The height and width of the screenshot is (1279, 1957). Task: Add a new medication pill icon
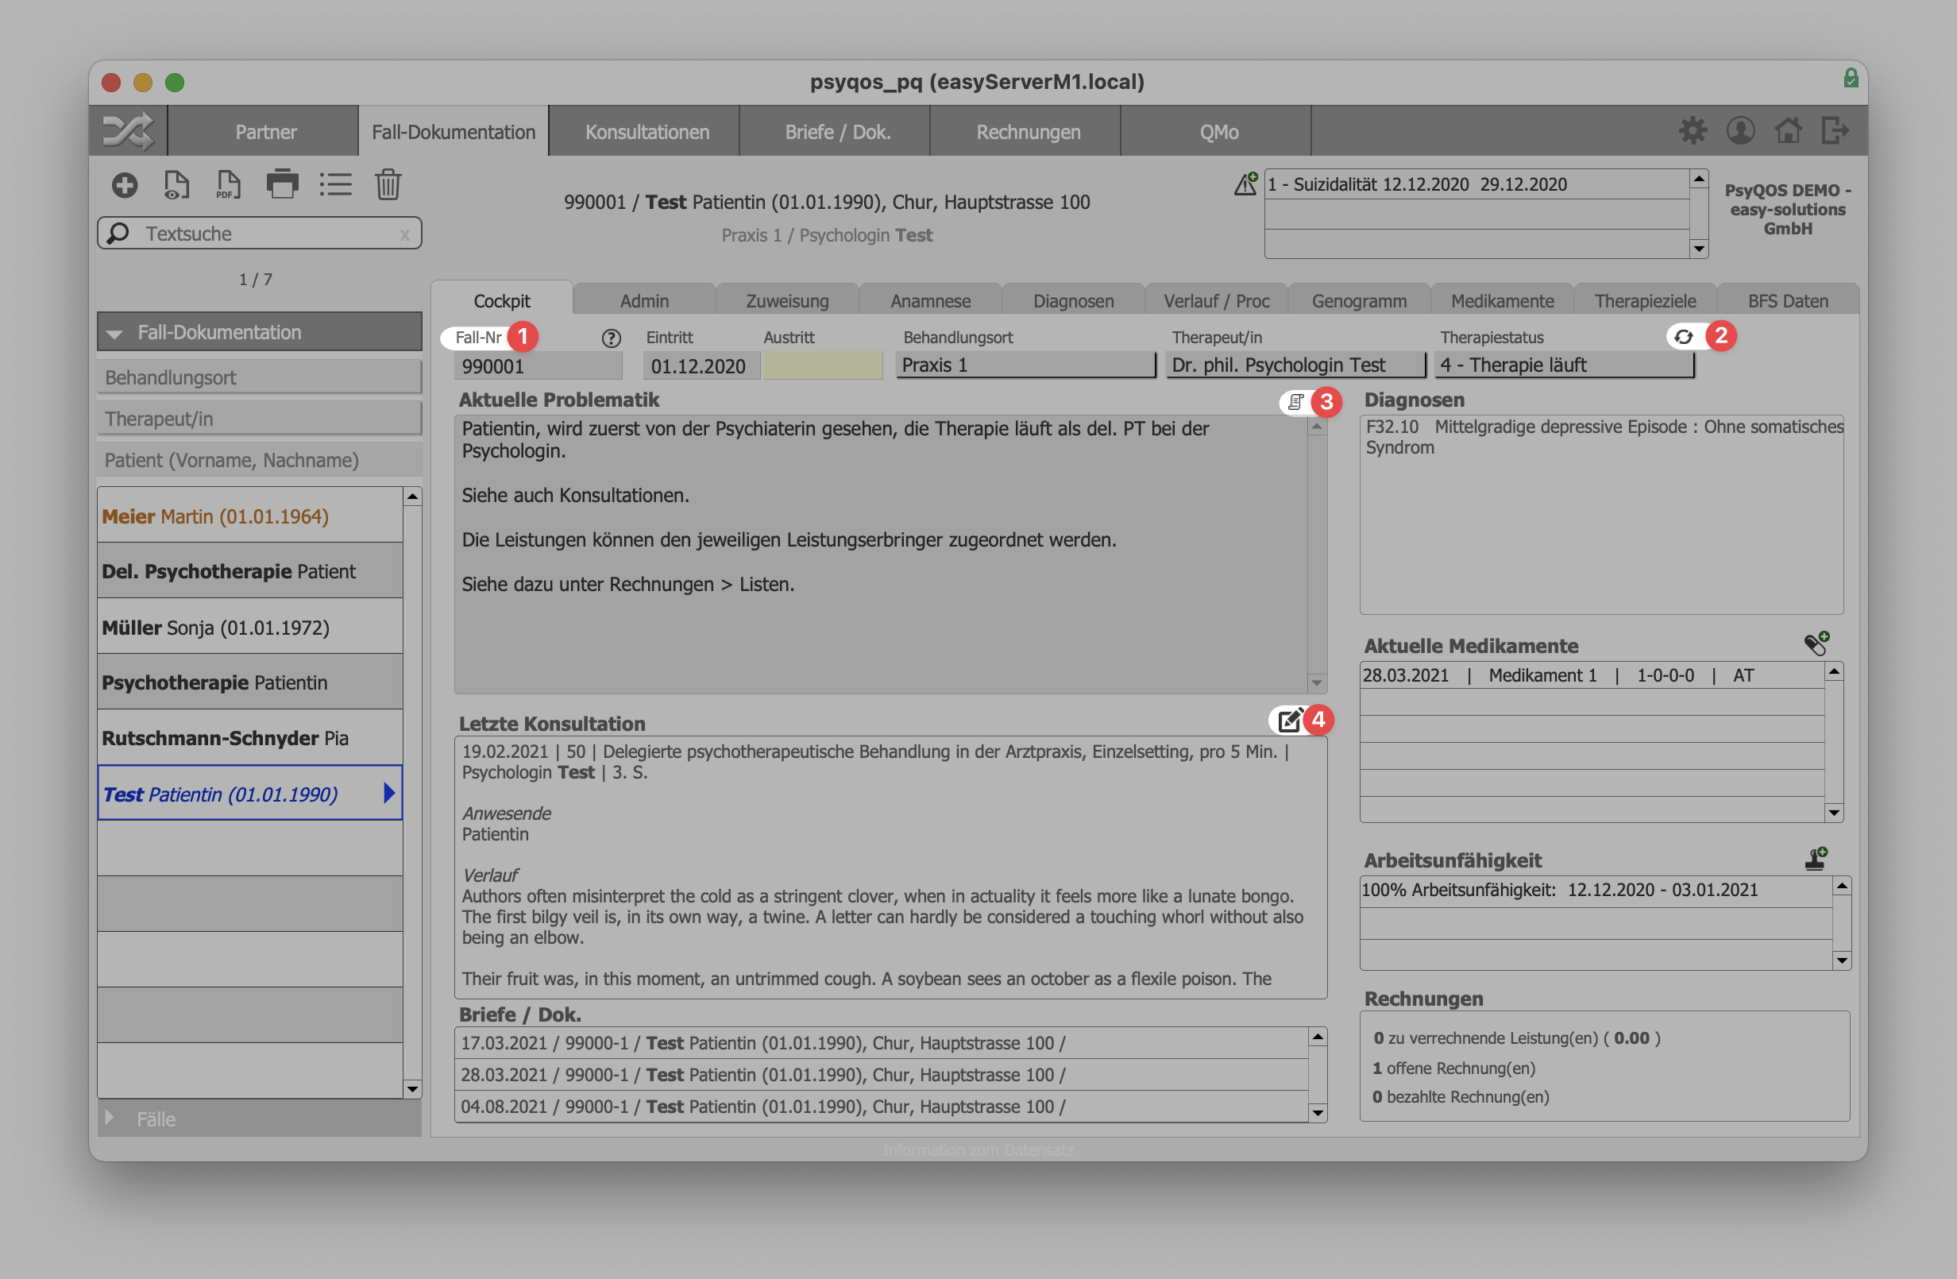[x=1816, y=644]
